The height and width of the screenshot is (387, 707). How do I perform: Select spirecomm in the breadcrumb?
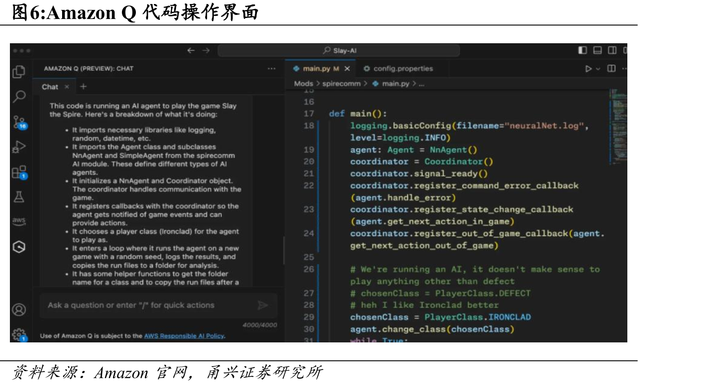342,84
